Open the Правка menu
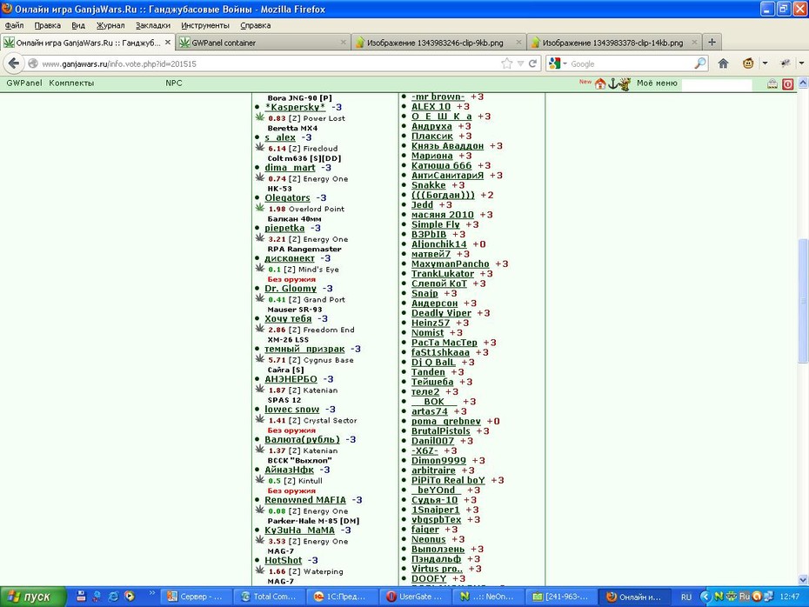This screenshot has width=809, height=607. 48,25
